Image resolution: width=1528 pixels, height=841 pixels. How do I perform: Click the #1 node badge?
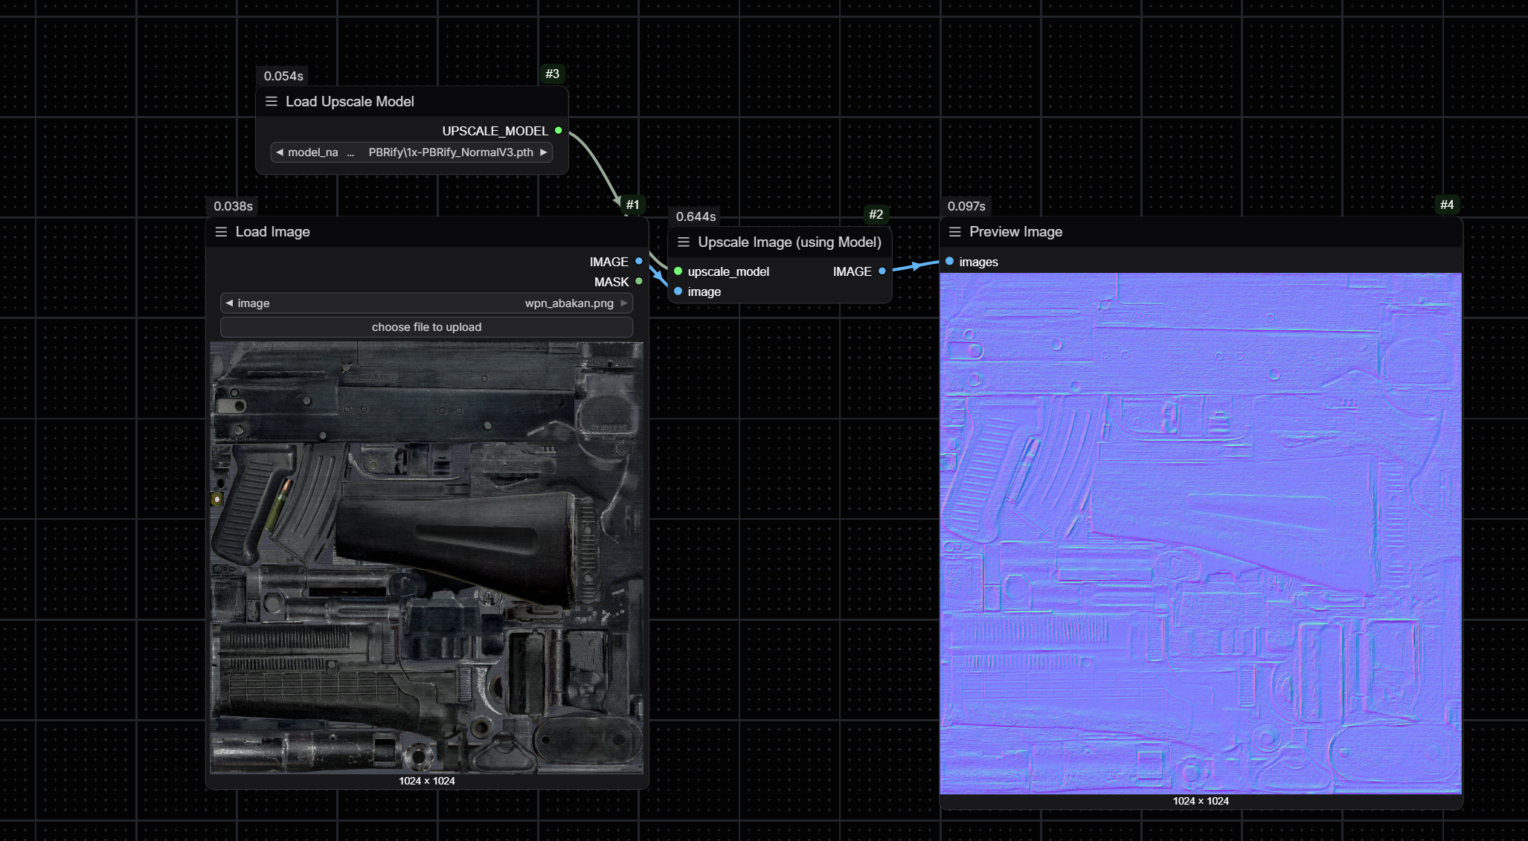[632, 204]
